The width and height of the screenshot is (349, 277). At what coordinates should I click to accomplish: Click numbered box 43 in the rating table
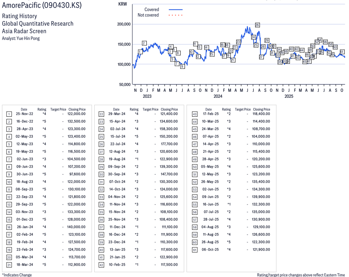point(194,114)
